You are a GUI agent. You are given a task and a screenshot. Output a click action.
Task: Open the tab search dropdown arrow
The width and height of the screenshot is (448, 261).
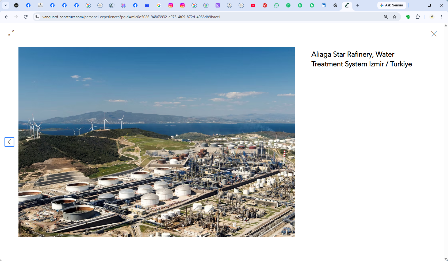pyautogui.click(x=6, y=5)
